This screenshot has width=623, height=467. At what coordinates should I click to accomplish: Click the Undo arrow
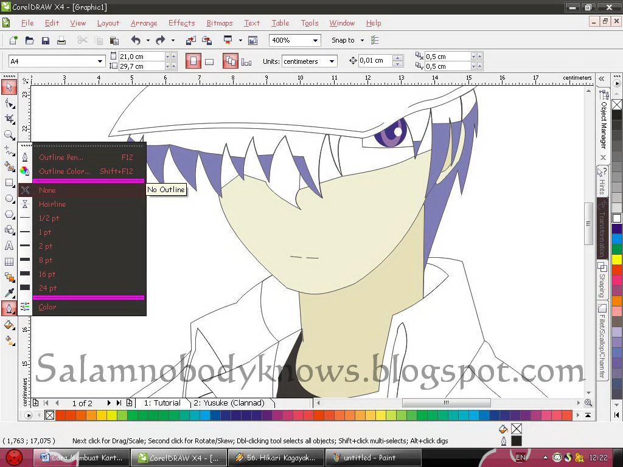click(136, 40)
